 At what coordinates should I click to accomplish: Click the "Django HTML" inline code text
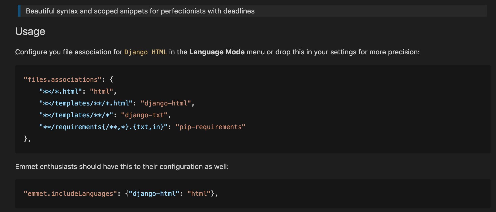pos(146,52)
